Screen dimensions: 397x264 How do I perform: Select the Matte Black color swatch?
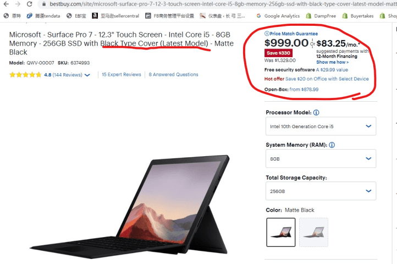coord(281,232)
